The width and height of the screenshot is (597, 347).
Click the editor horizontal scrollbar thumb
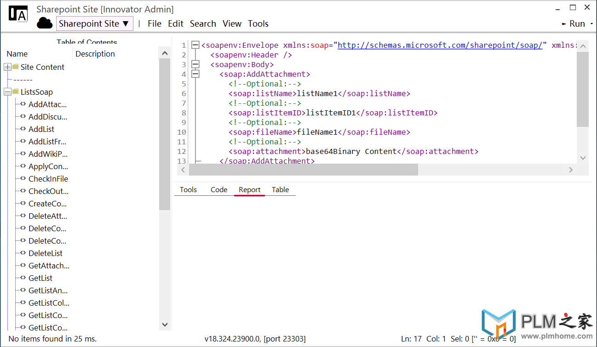click(x=304, y=170)
